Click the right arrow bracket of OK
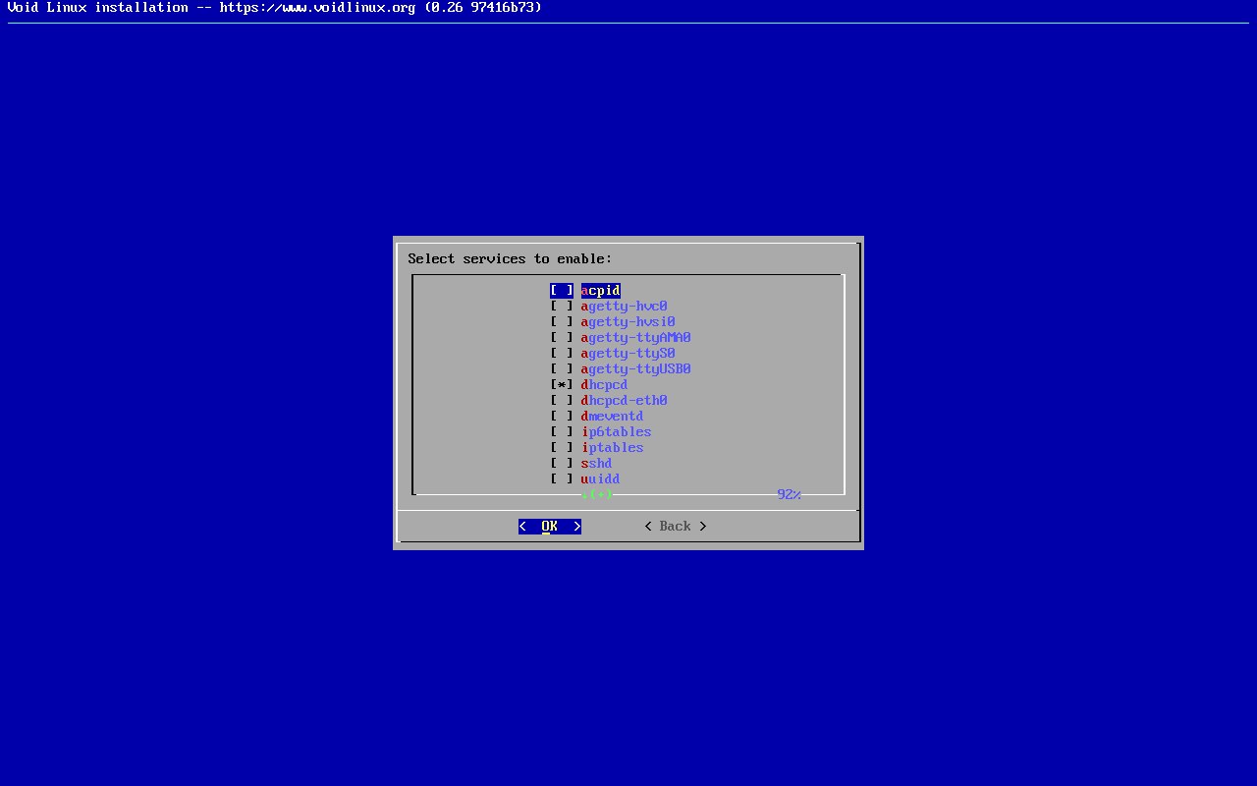This screenshot has width=1257, height=786. [x=576, y=527]
